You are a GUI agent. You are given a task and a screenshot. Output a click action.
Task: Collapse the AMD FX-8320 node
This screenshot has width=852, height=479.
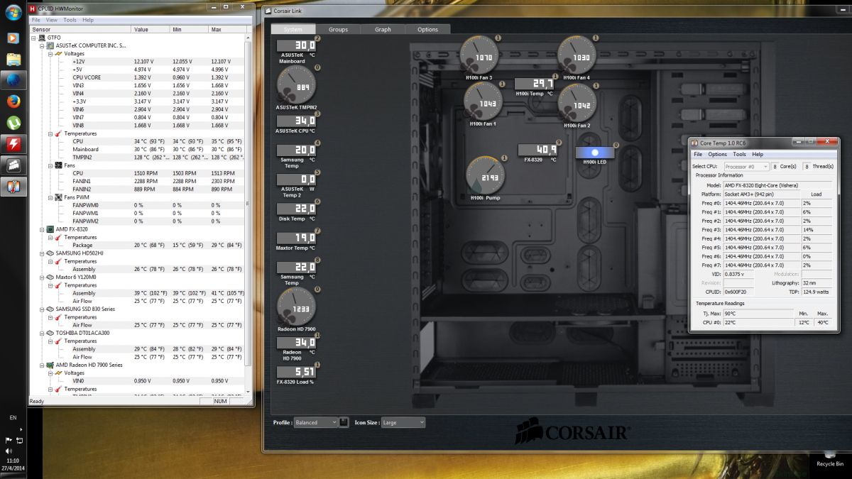coord(42,229)
